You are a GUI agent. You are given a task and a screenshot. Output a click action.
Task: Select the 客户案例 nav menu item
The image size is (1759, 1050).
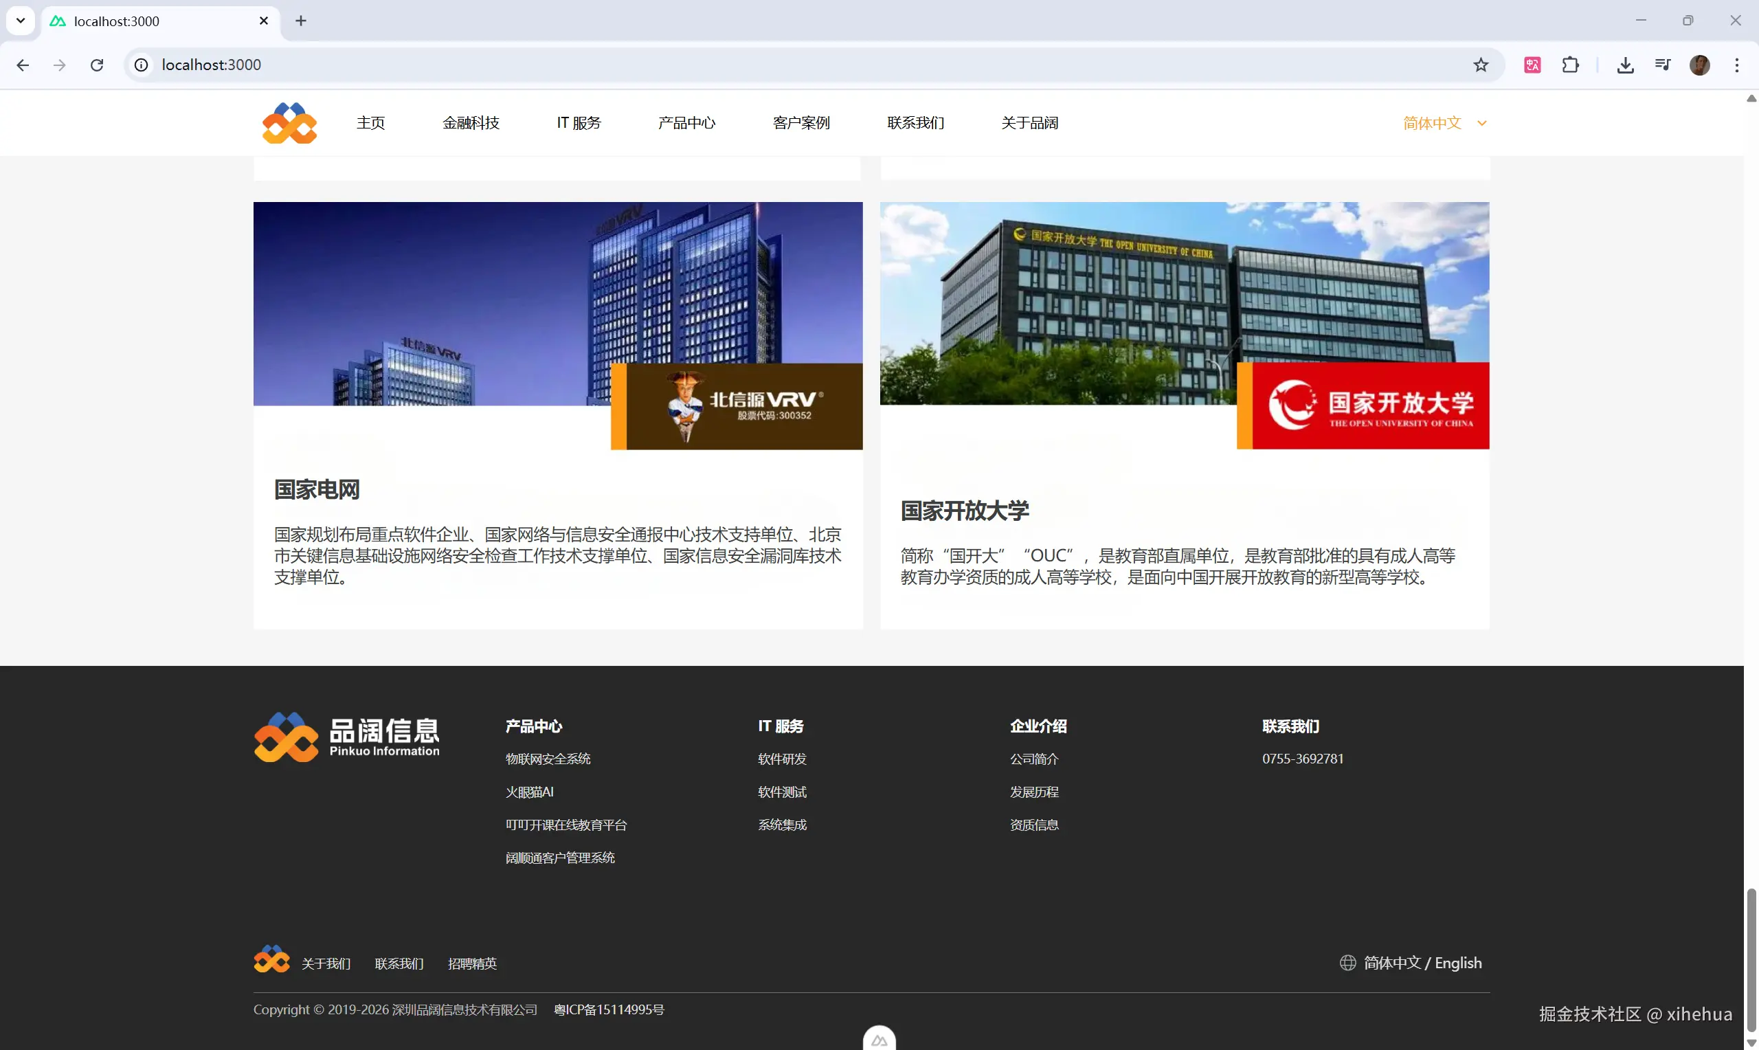800,123
